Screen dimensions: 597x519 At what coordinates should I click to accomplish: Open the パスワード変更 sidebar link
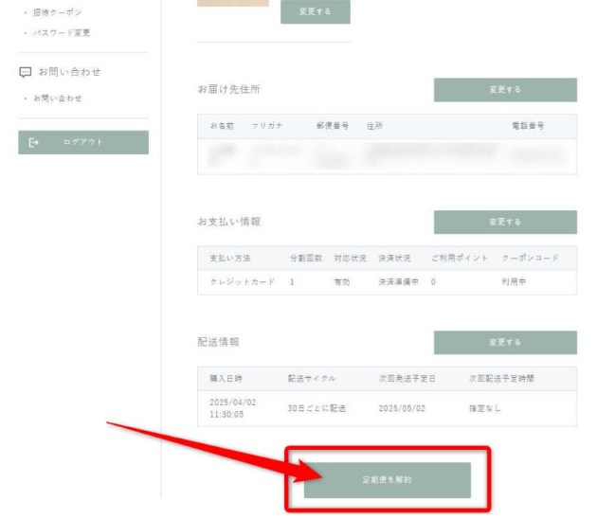(x=62, y=33)
